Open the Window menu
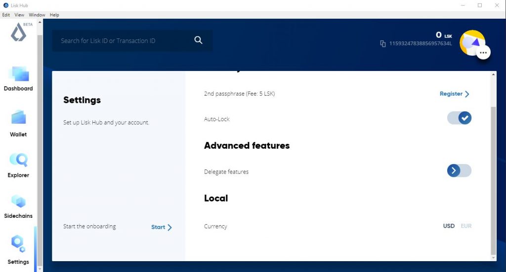 coord(37,15)
